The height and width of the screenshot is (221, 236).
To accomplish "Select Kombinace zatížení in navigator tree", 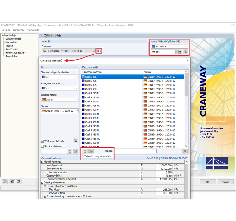I will coord(16,53).
